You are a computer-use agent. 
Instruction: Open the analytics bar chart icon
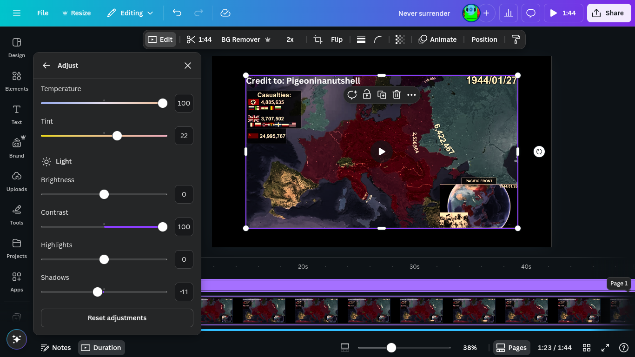tap(509, 13)
